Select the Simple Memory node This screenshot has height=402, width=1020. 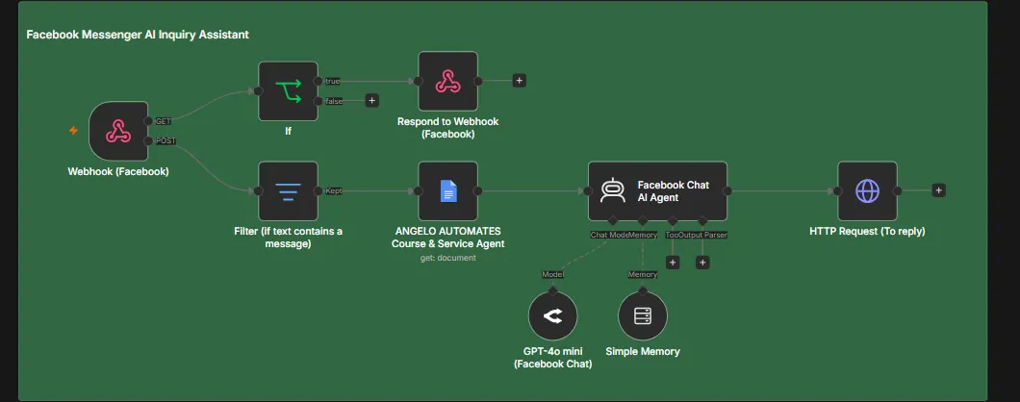tap(643, 316)
